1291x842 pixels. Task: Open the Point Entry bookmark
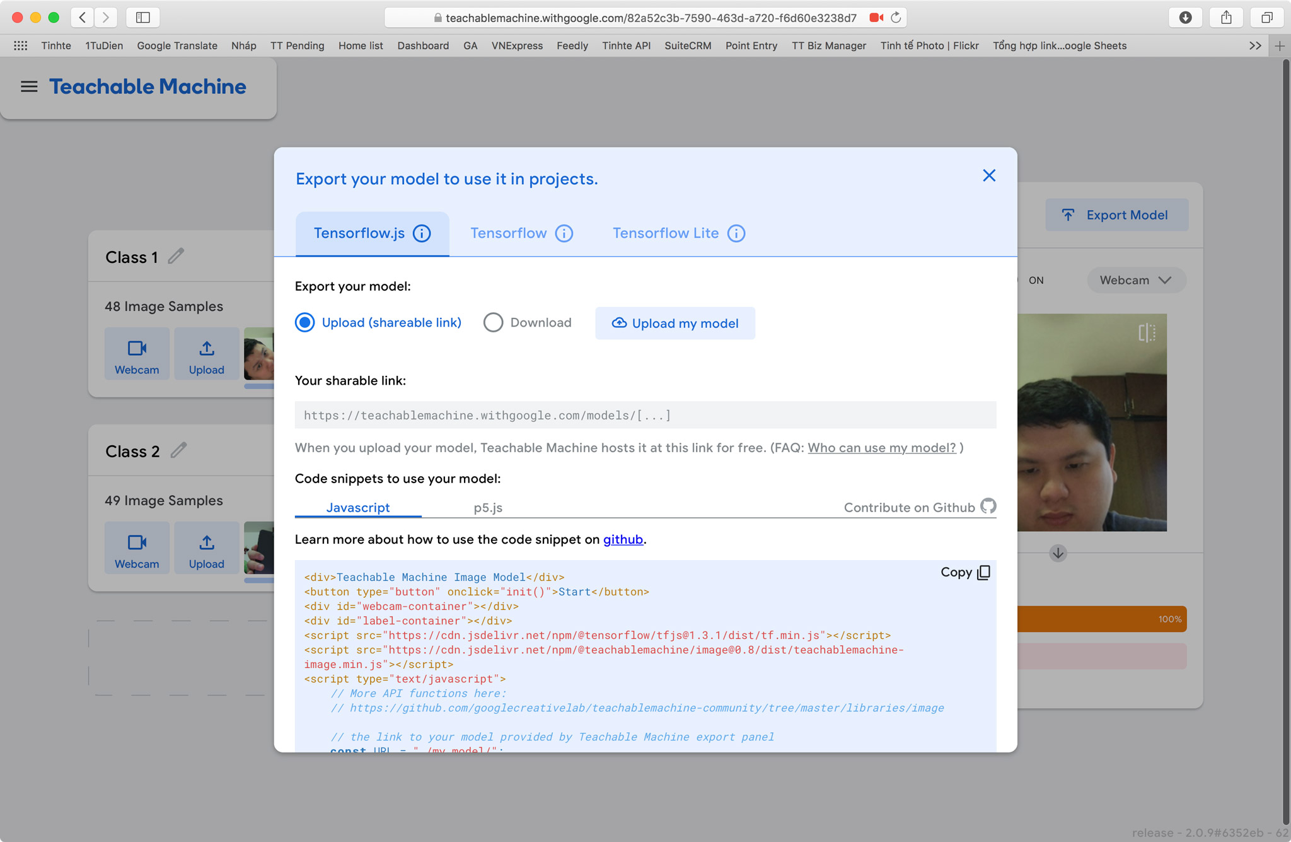point(751,46)
